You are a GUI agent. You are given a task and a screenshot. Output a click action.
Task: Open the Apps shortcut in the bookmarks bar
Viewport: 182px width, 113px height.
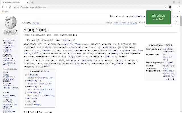(5, 11)
